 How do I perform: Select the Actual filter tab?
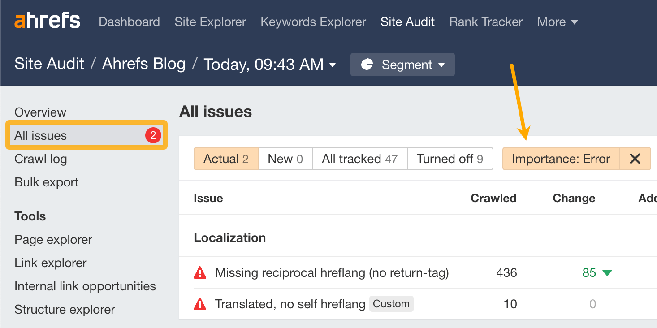(x=226, y=159)
